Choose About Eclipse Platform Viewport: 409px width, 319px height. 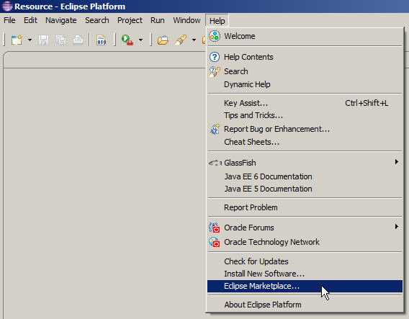pos(305,305)
